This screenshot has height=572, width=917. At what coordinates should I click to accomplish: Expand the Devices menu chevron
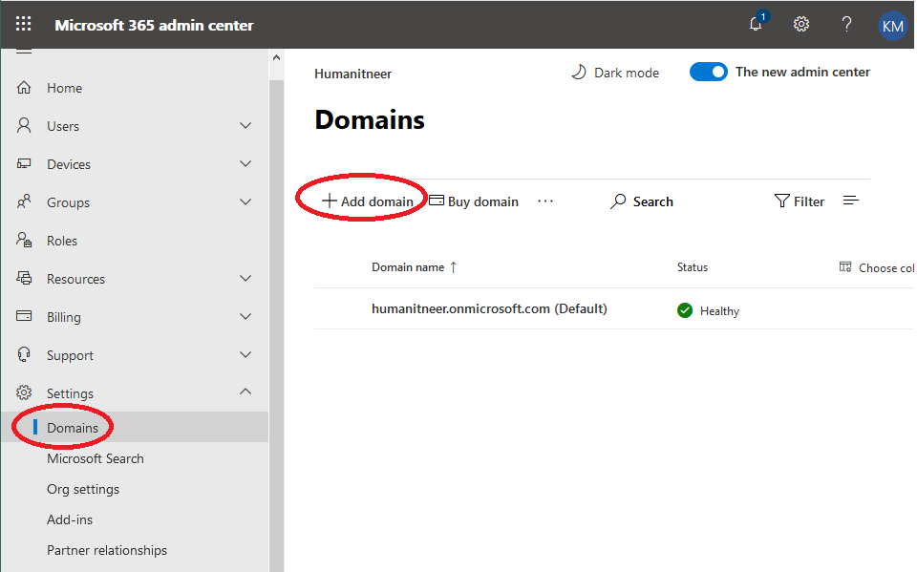pyautogui.click(x=245, y=163)
